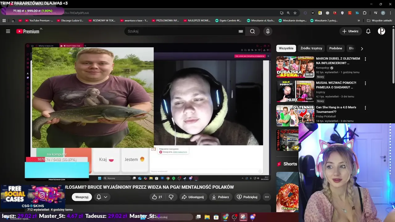Open options for Can She Hang video
The height and width of the screenshot is (222, 395).
(x=365, y=108)
